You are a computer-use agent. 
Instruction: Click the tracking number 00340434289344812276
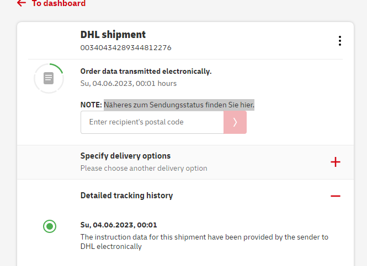[126, 48]
